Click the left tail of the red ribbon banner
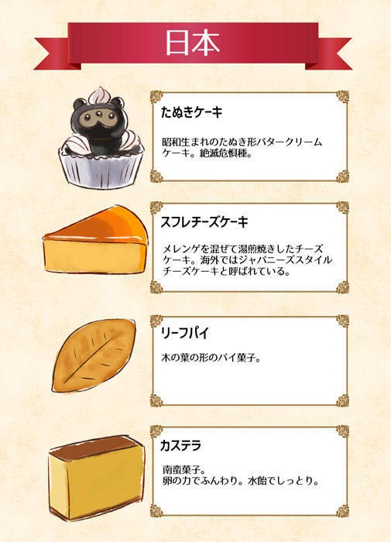 tap(56, 54)
